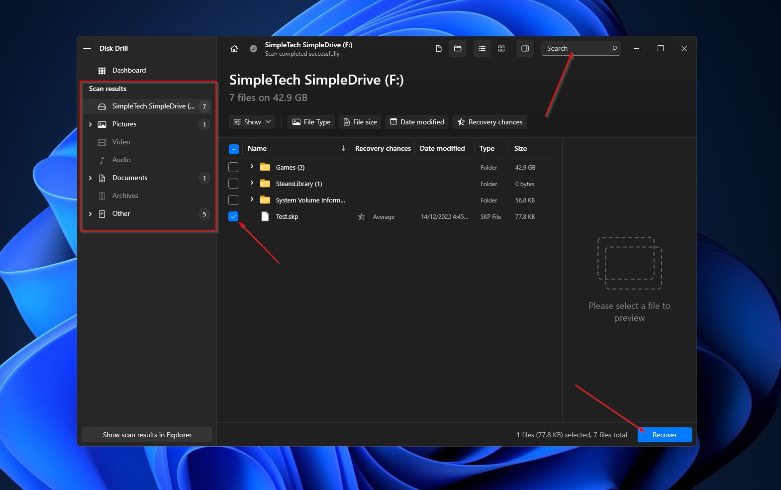The height and width of the screenshot is (490, 781).
Task: Click the star recovery-chance icon for Test.skp
Action: pyautogui.click(x=362, y=216)
